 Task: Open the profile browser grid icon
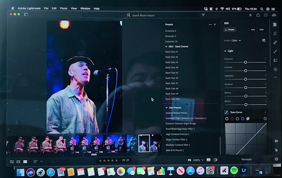[x=263, y=40]
